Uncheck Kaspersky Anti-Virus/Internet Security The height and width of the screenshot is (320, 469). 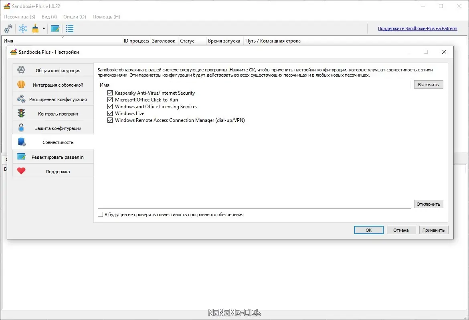coord(110,93)
